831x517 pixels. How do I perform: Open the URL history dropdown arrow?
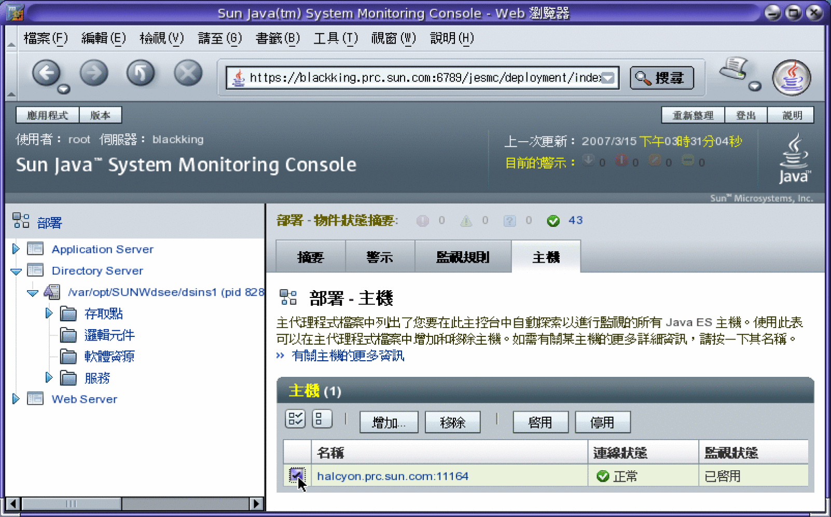pyautogui.click(x=608, y=78)
